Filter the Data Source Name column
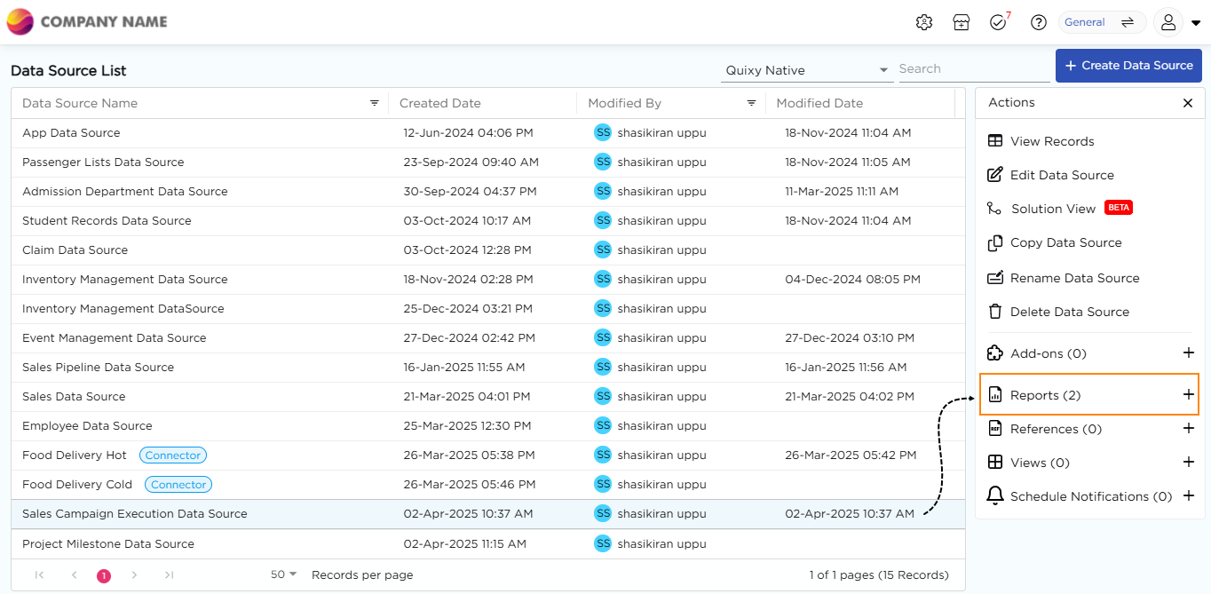This screenshot has height=594, width=1211. [375, 103]
